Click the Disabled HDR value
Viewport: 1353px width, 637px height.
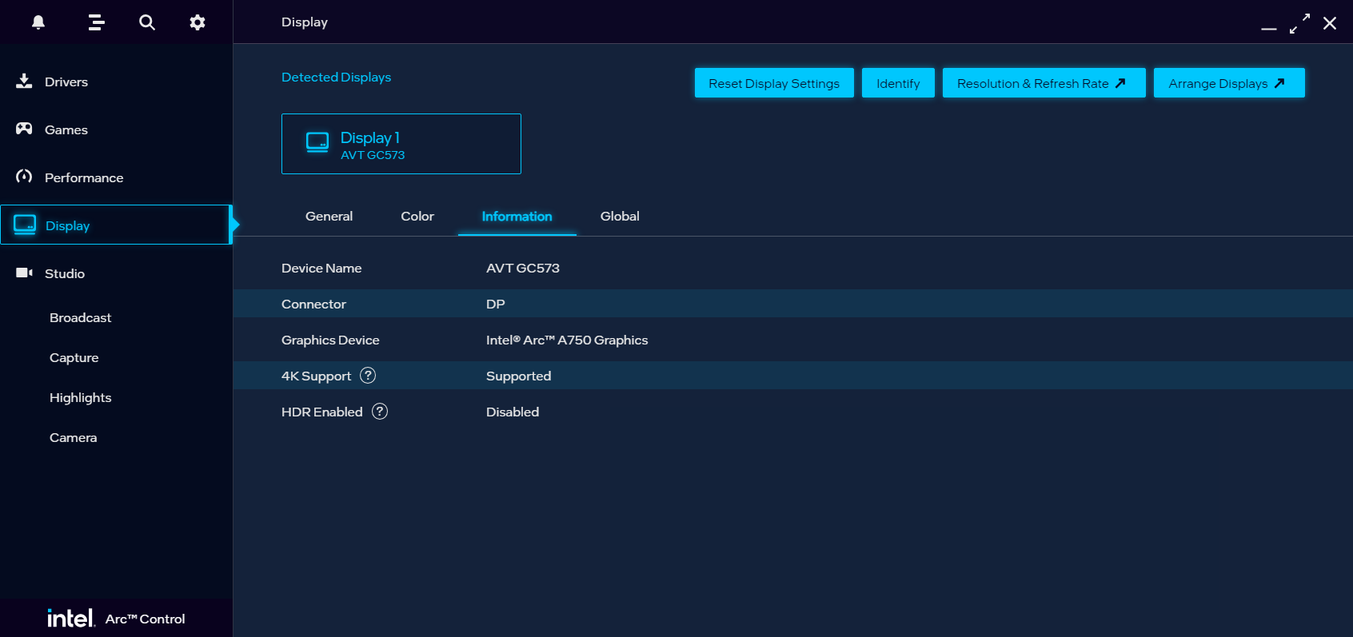click(513, 412)
